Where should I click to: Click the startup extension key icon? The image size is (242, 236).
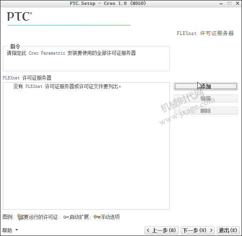click(66, 217)
